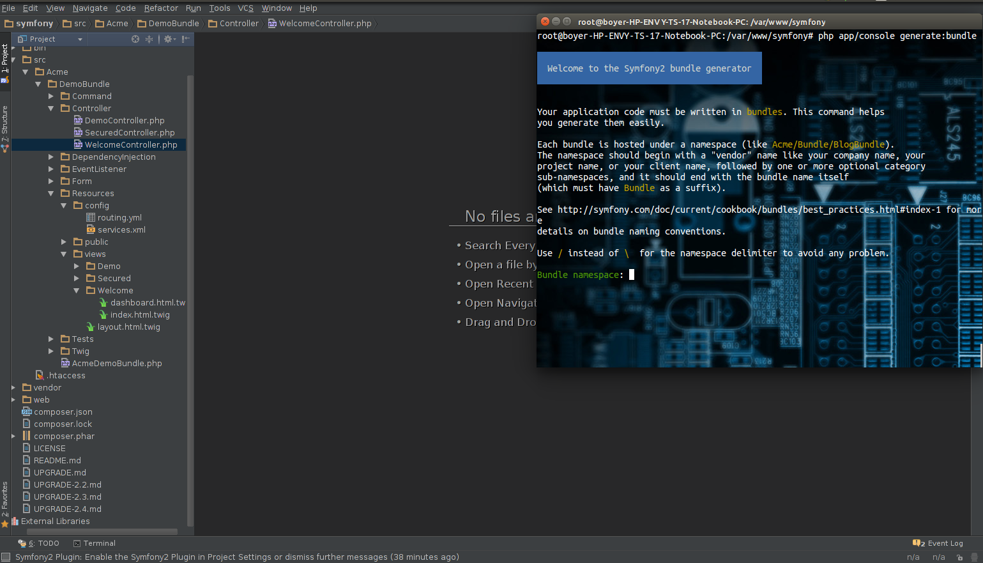This screenshot has width=983, height=563.
Task: Click the lock icon in the status bar
Action: point(959,557)
